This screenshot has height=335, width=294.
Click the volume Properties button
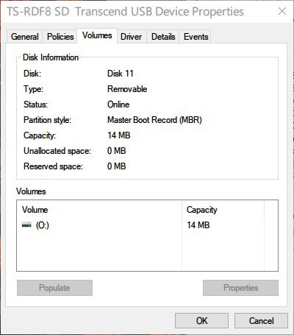click(240, 288)
